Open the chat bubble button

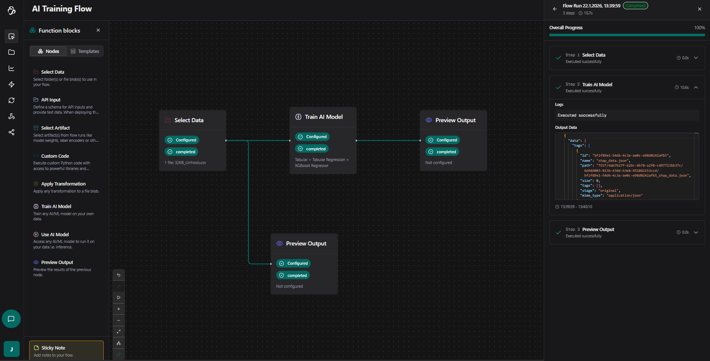[x=11, y=319]
